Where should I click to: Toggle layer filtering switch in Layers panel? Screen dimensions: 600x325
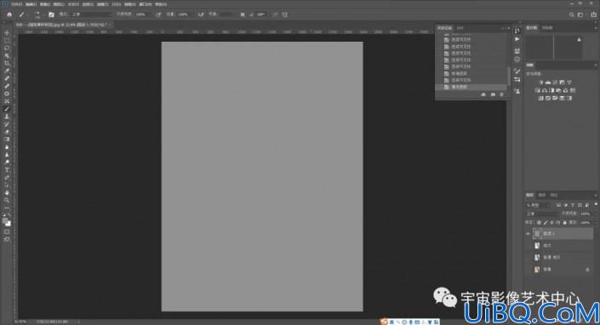(596, 205)
